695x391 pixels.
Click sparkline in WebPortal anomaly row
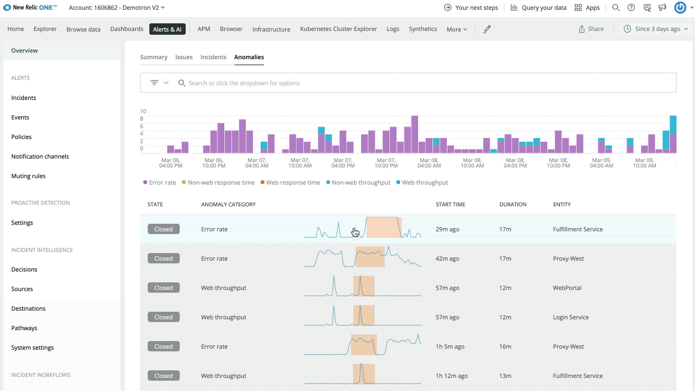tap(363, 286)
